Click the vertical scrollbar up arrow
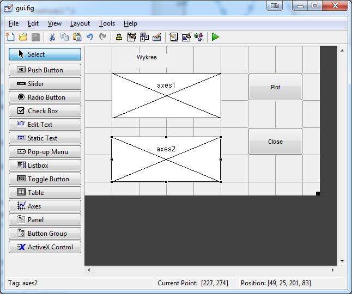The height and width of the screenshot is (294, 352). 342,51
